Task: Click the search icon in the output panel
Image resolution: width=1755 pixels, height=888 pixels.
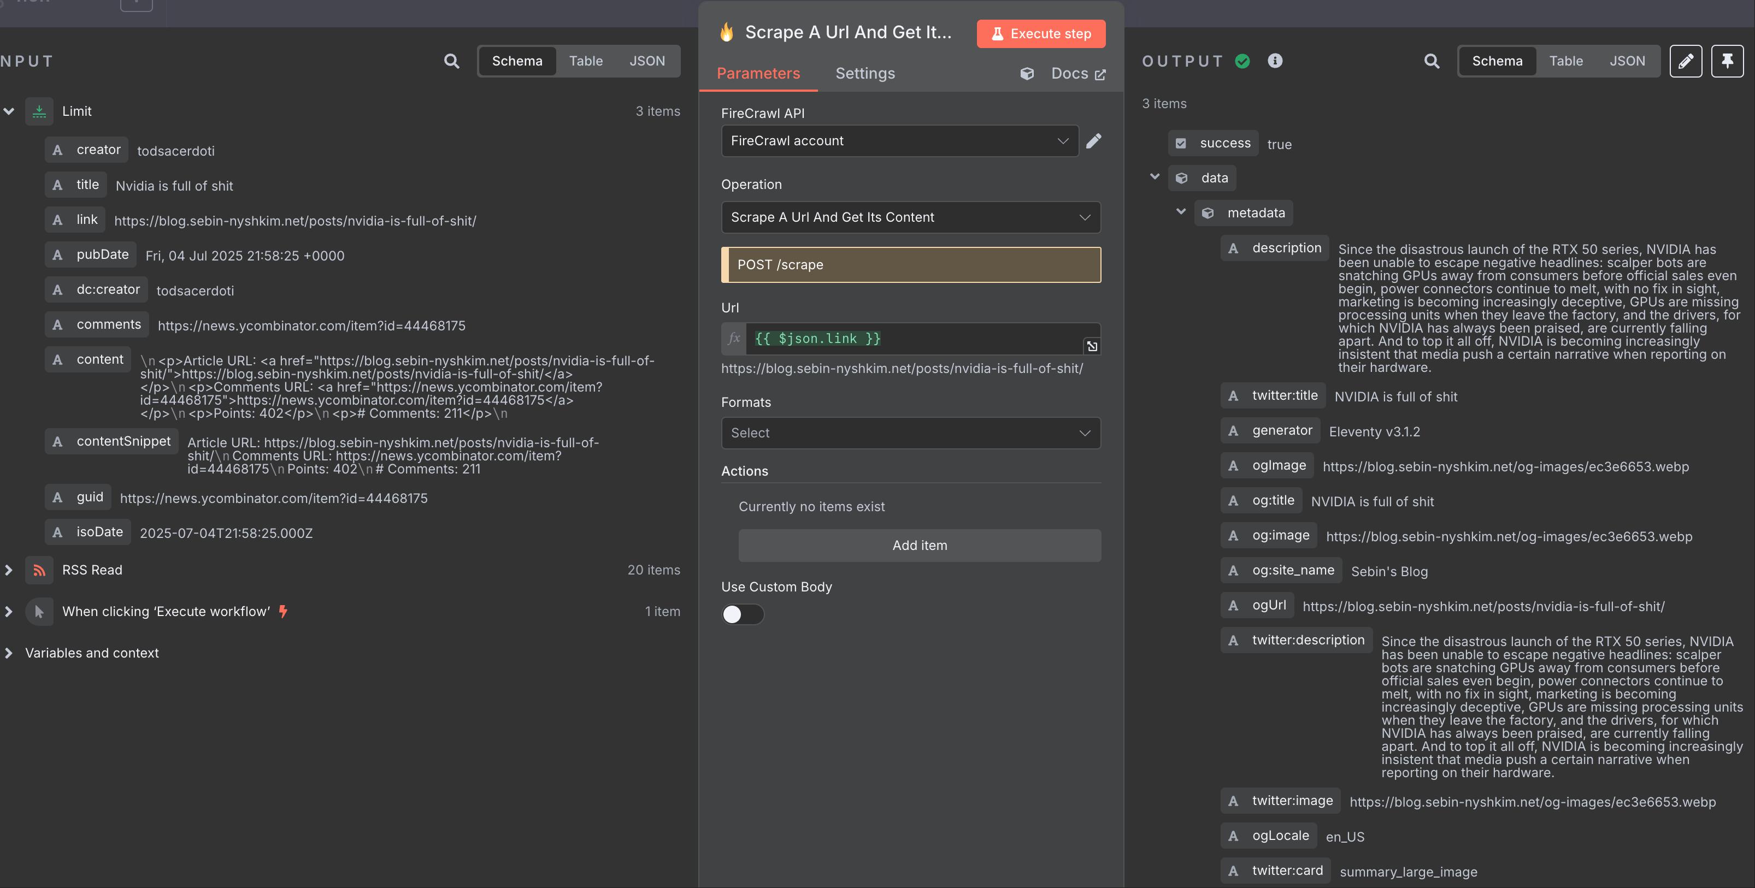Action: [x=1432, y=61]
